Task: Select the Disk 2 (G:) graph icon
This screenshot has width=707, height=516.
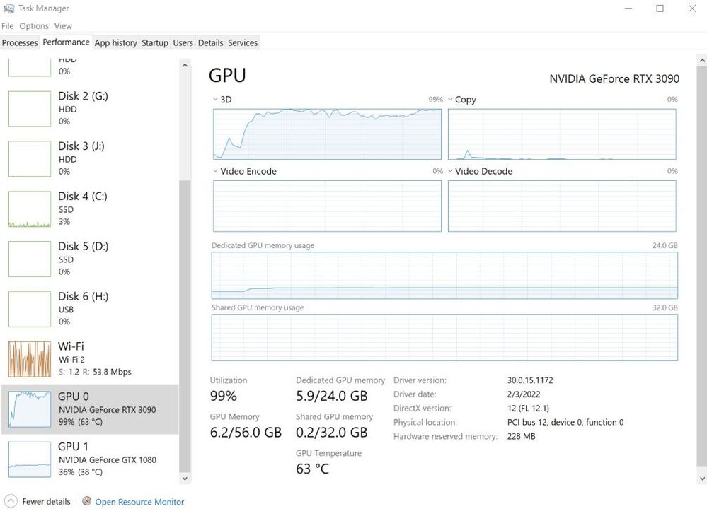Action: [30, 108]
